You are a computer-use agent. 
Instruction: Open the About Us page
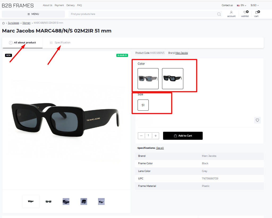[x=47, y=5]
